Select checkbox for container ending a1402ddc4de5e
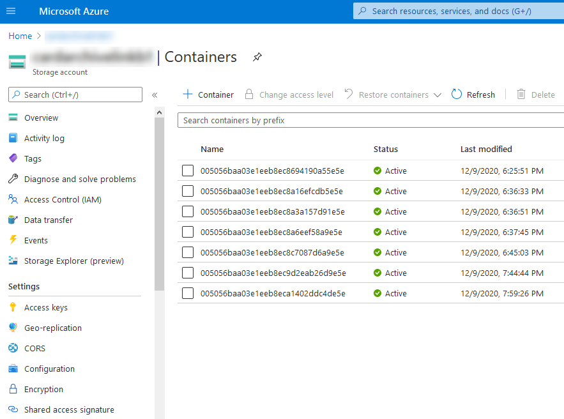 [x=188, y=293]
